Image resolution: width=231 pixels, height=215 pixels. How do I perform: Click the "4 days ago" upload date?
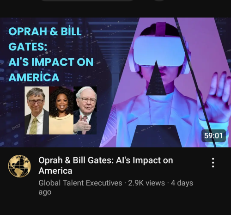(x=116, y=187)
